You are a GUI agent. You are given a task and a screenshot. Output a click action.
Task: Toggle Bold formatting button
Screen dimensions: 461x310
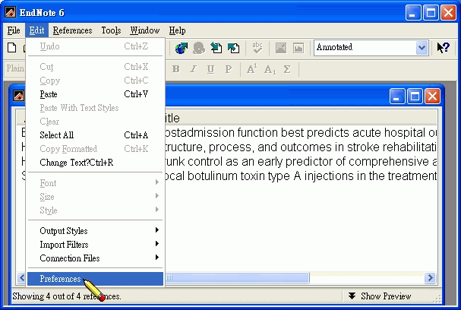[176, 69]
